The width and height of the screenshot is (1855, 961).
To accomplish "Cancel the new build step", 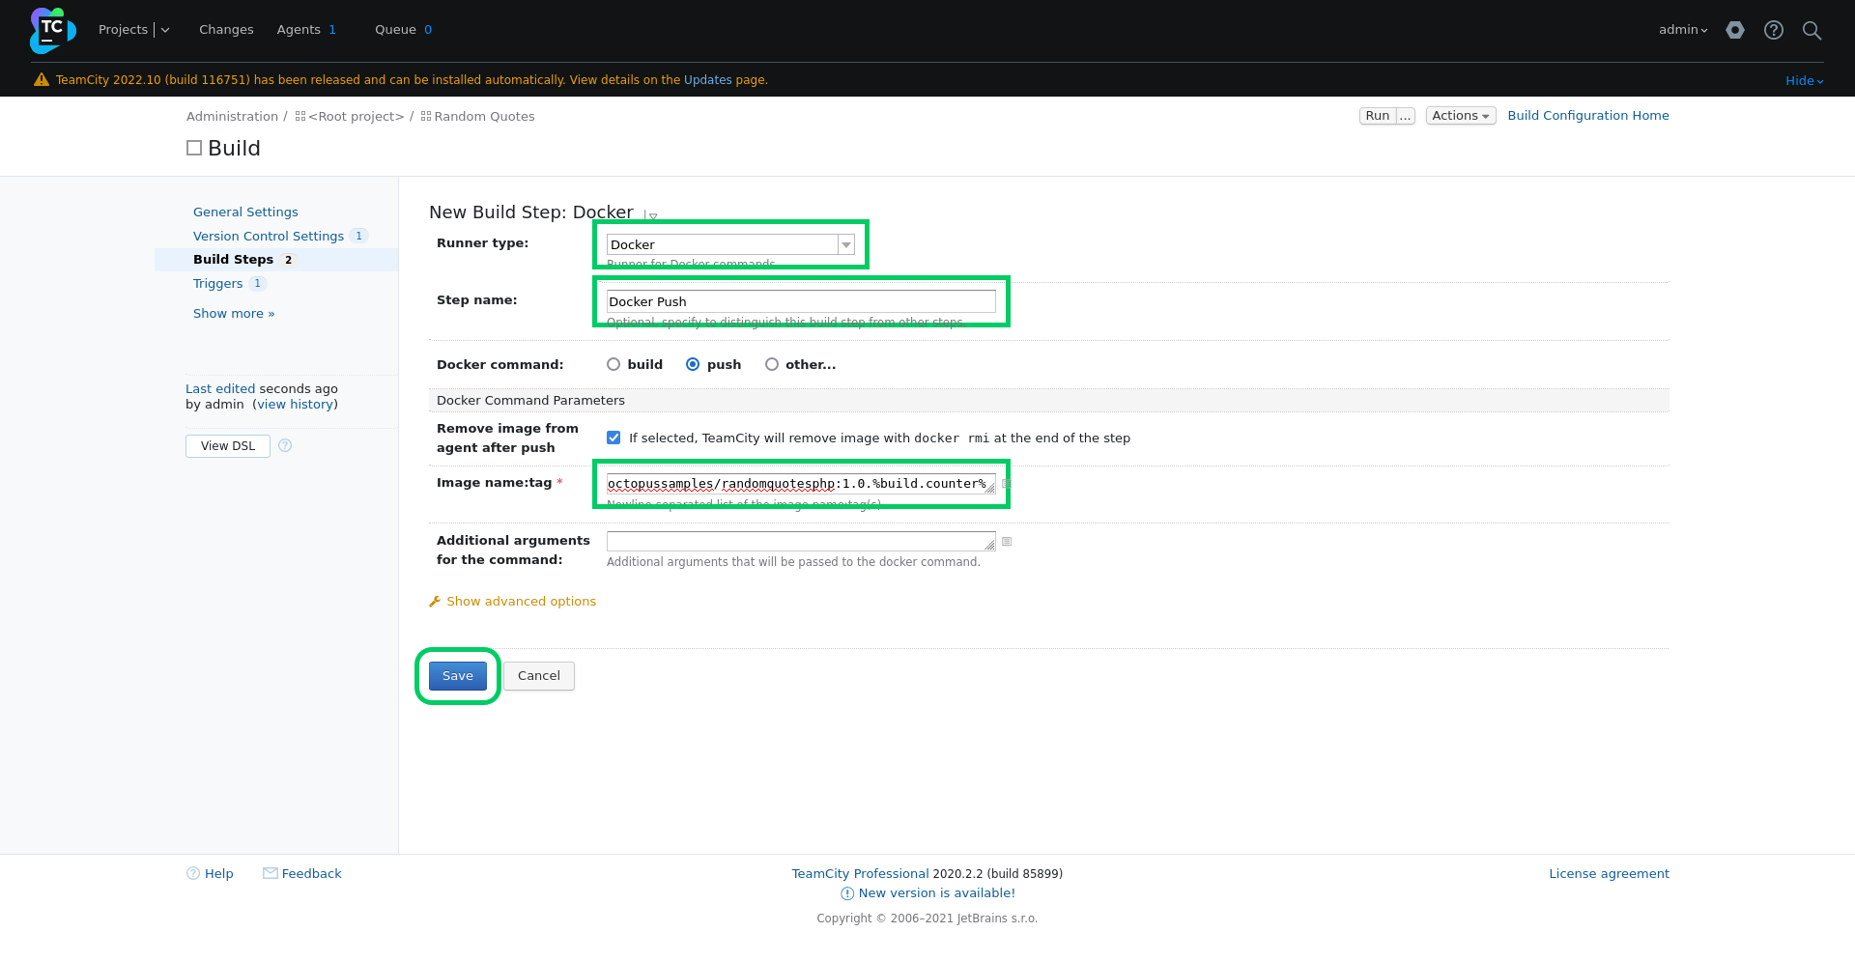I will point(539,676).
